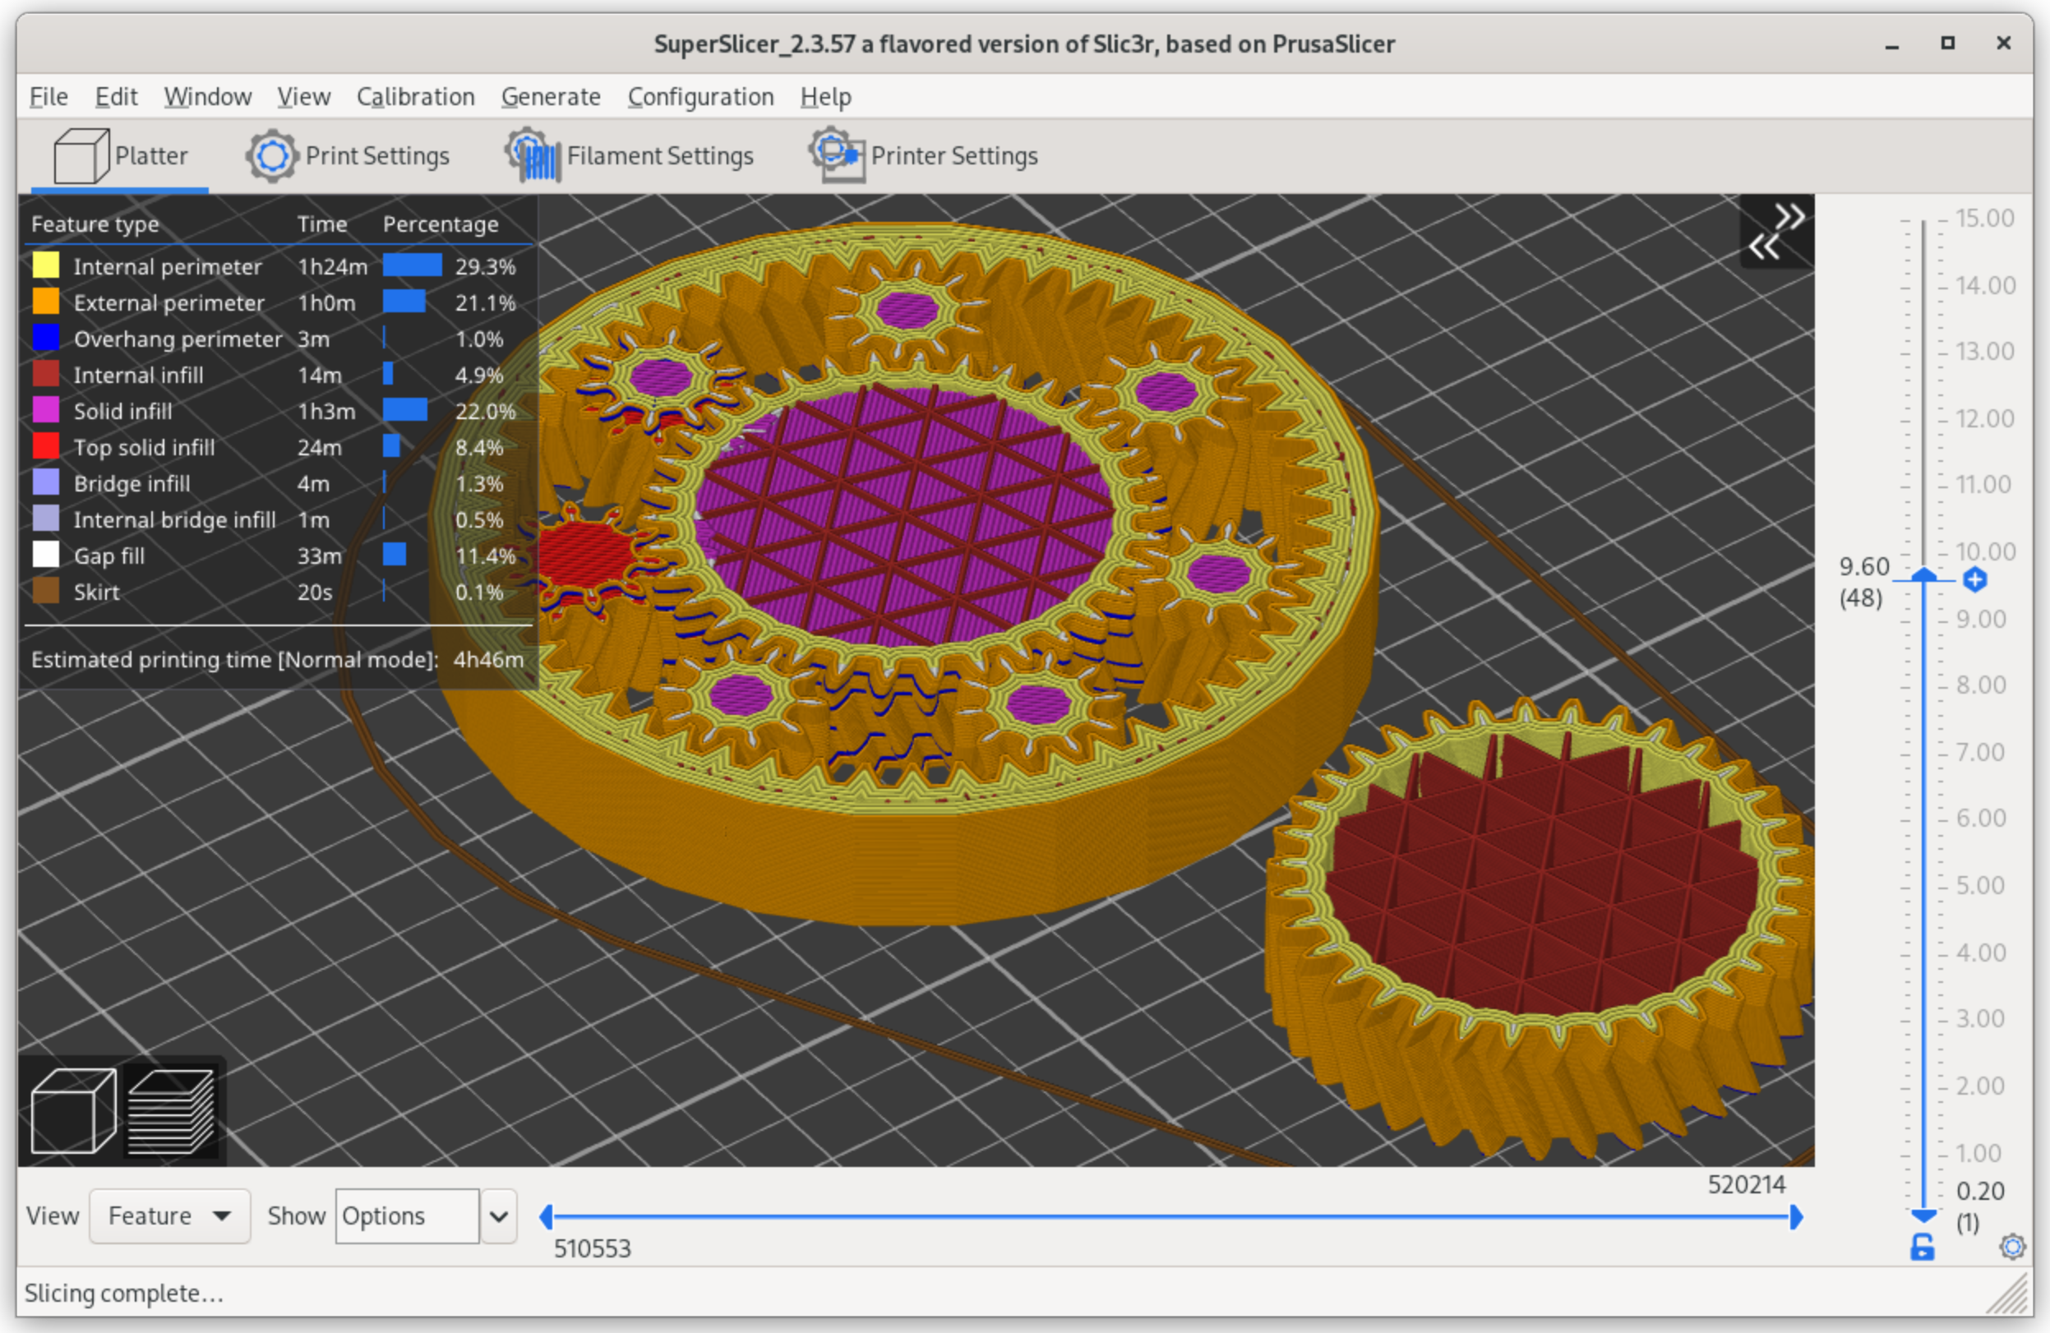The image size is (2050, 1333).
Task: Toggle Solid infill legend entry
Action: click(274, 411)
